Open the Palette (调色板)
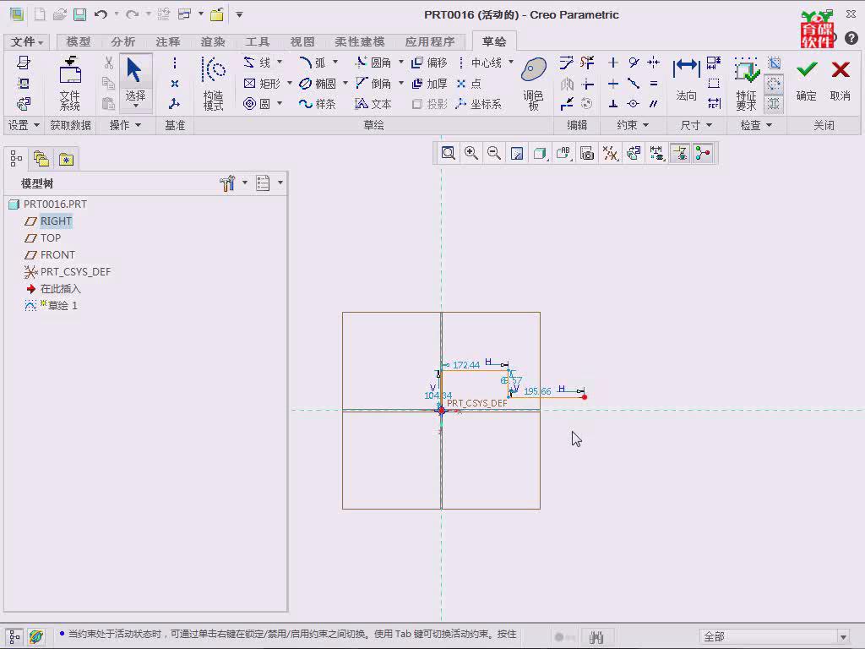Viewport: 865px width, 649px height. tap(534, 84)
